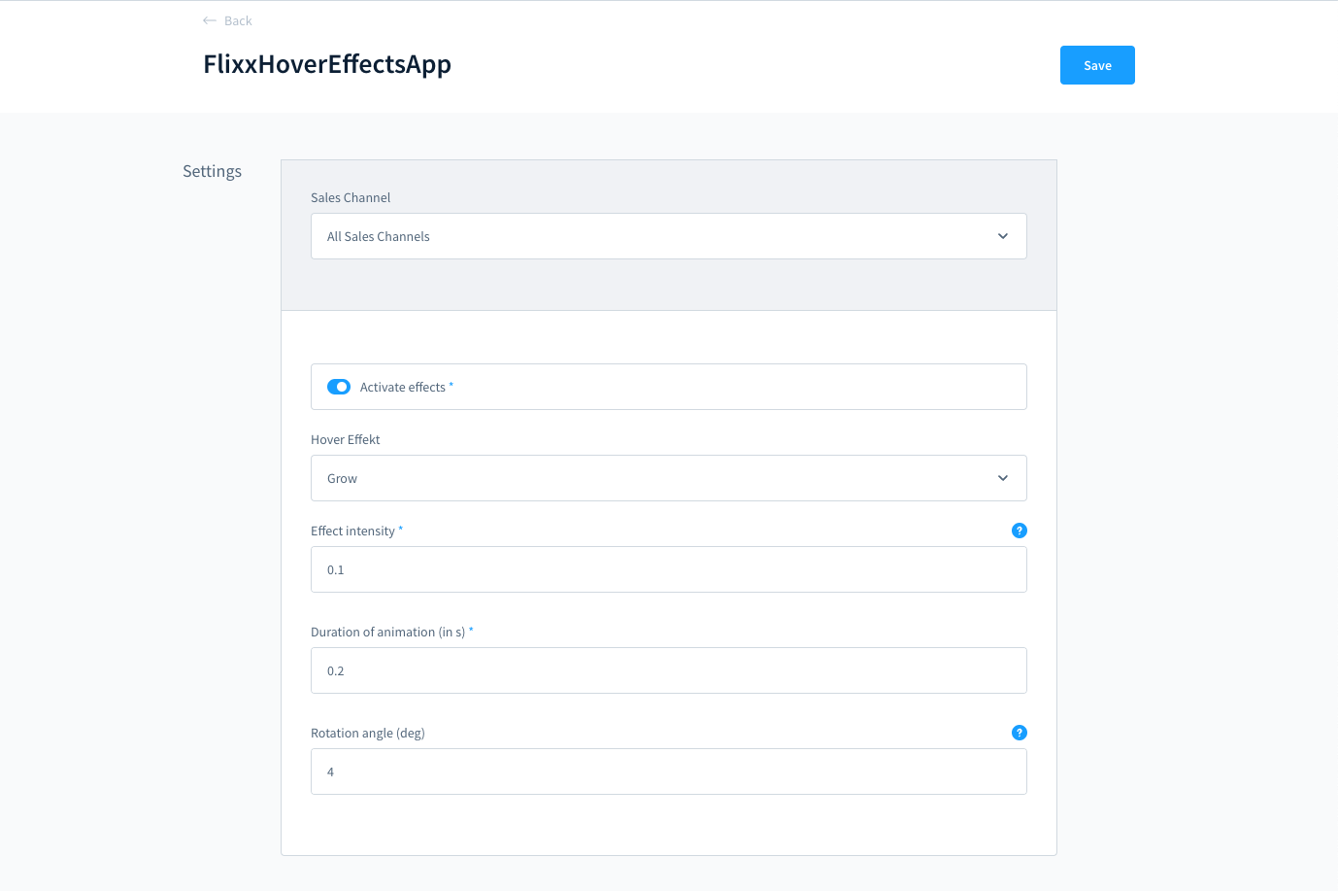Toggle the Activate effects switch
The image size is (1338, 891).
tap(339, 387)
